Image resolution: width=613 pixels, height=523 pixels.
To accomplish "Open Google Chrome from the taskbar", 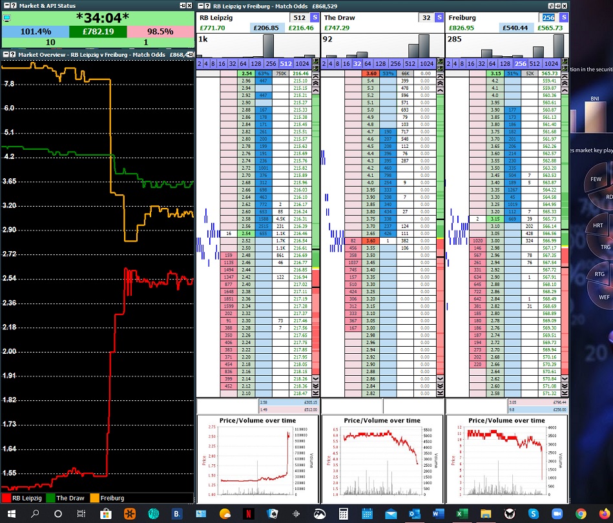I will click(581, 513).
